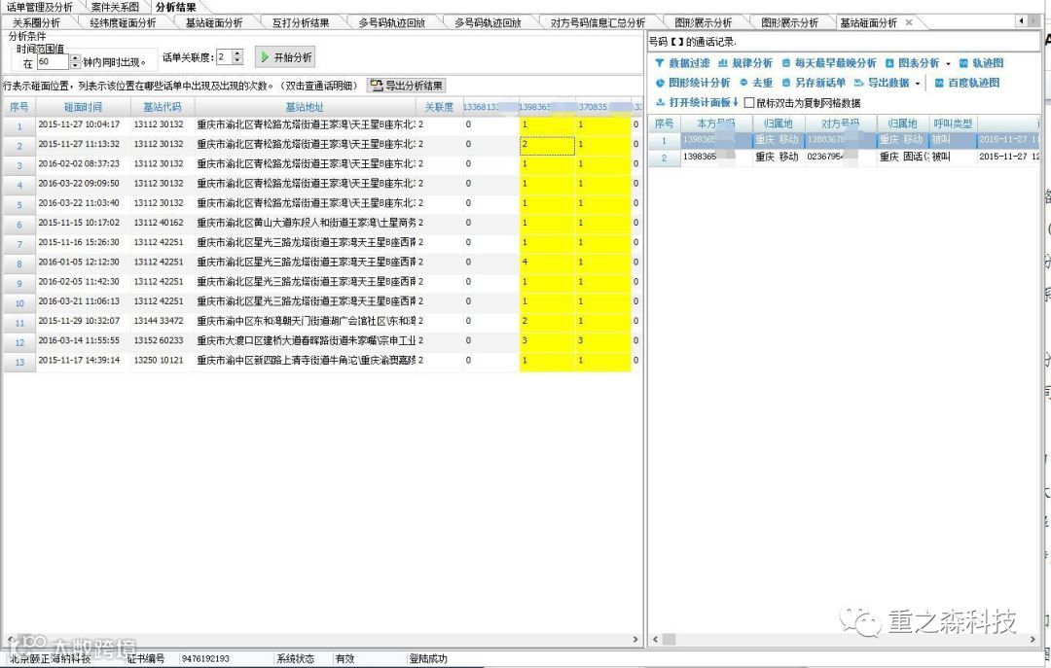This screenshot has height=668, width=1051.
Task: Open 每天最早最晚分析 tool
Action: point(829,63)
